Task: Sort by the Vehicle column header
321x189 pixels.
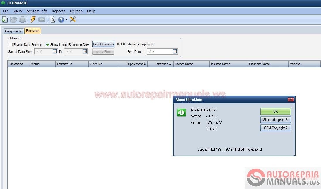Action: pyautogui.click(x=304, y=64)
